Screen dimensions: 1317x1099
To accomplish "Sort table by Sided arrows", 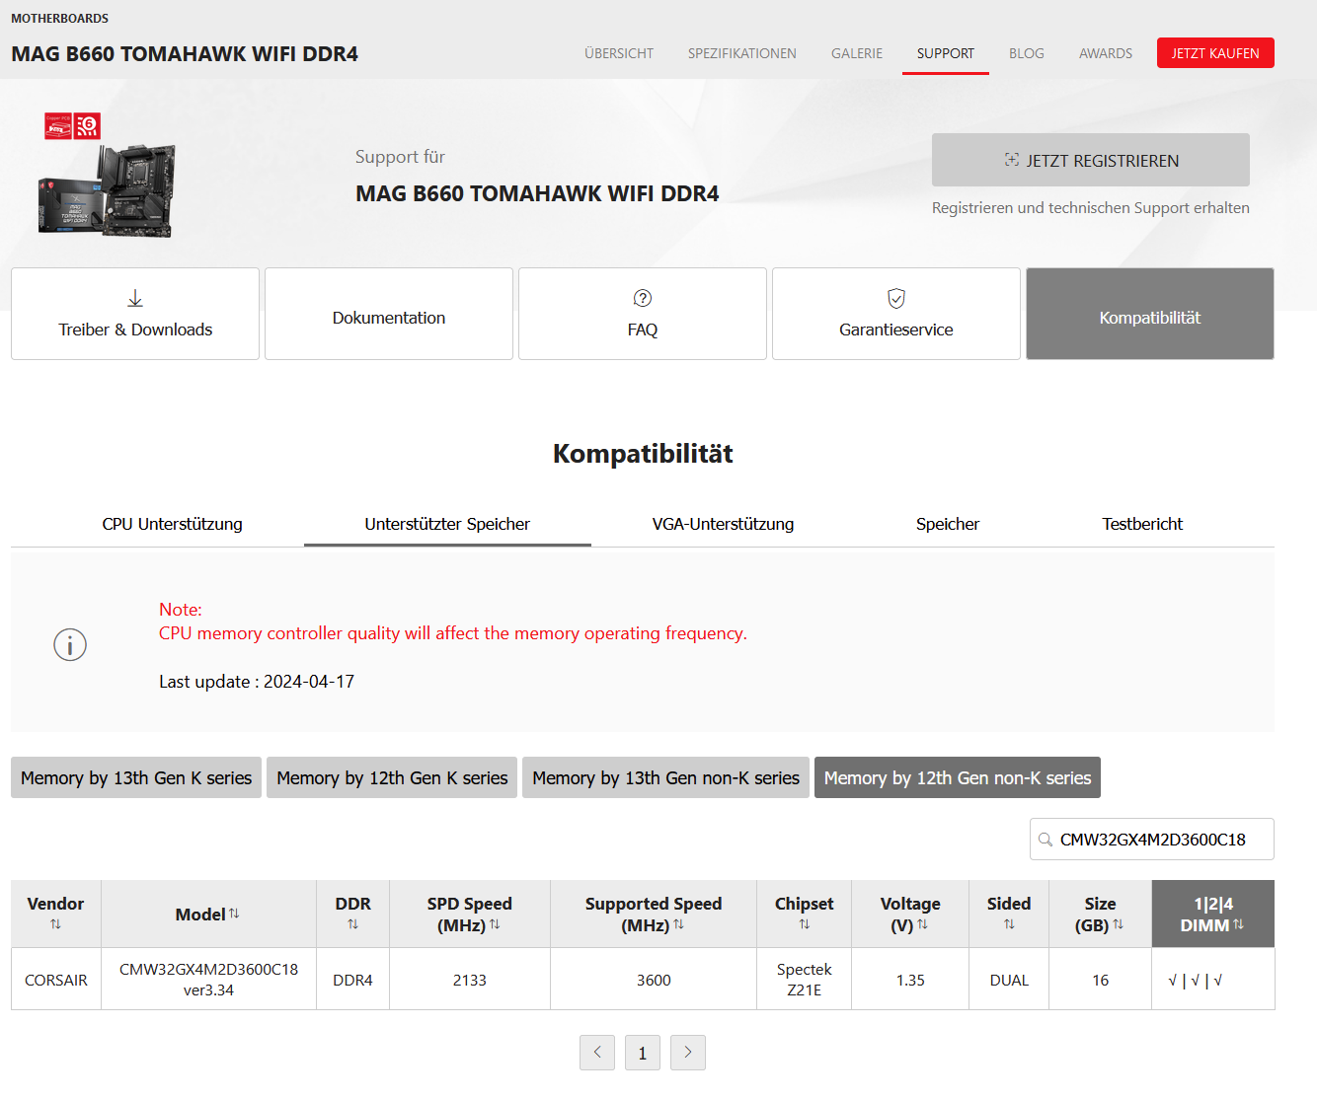I will point(1009,924).
